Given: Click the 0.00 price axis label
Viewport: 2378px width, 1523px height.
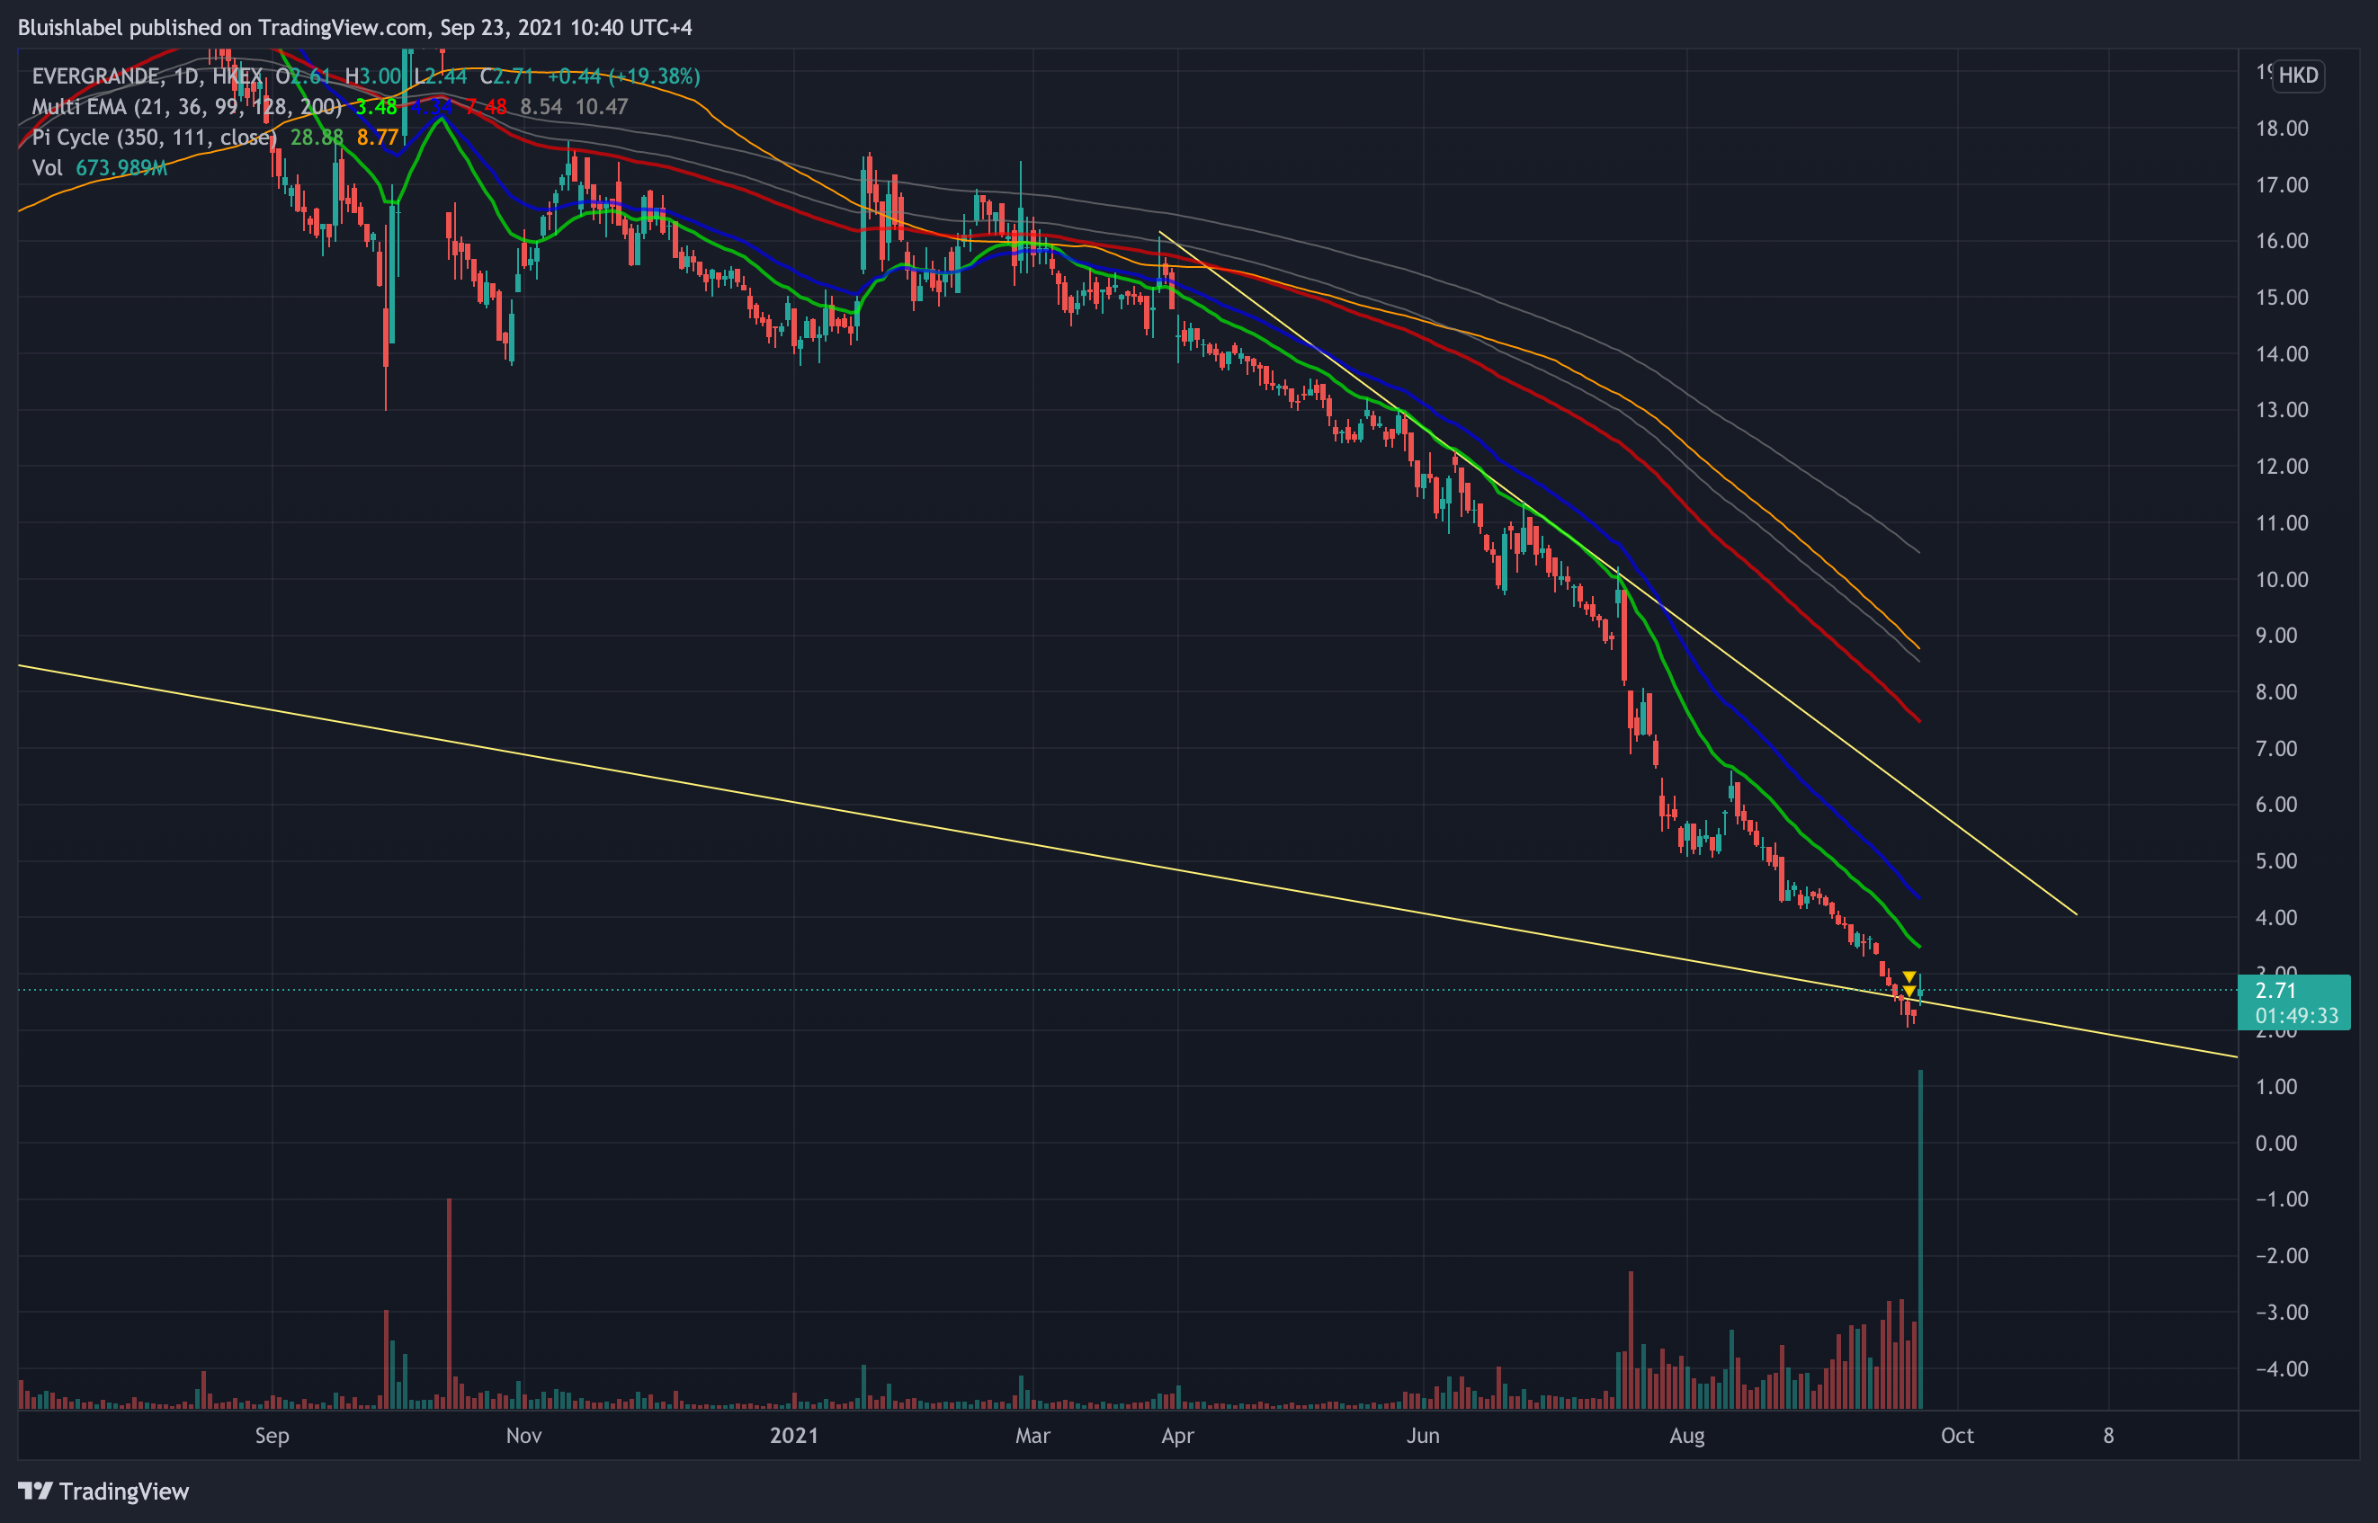Looking at the screenshot, I should tap(2276, 1144).
